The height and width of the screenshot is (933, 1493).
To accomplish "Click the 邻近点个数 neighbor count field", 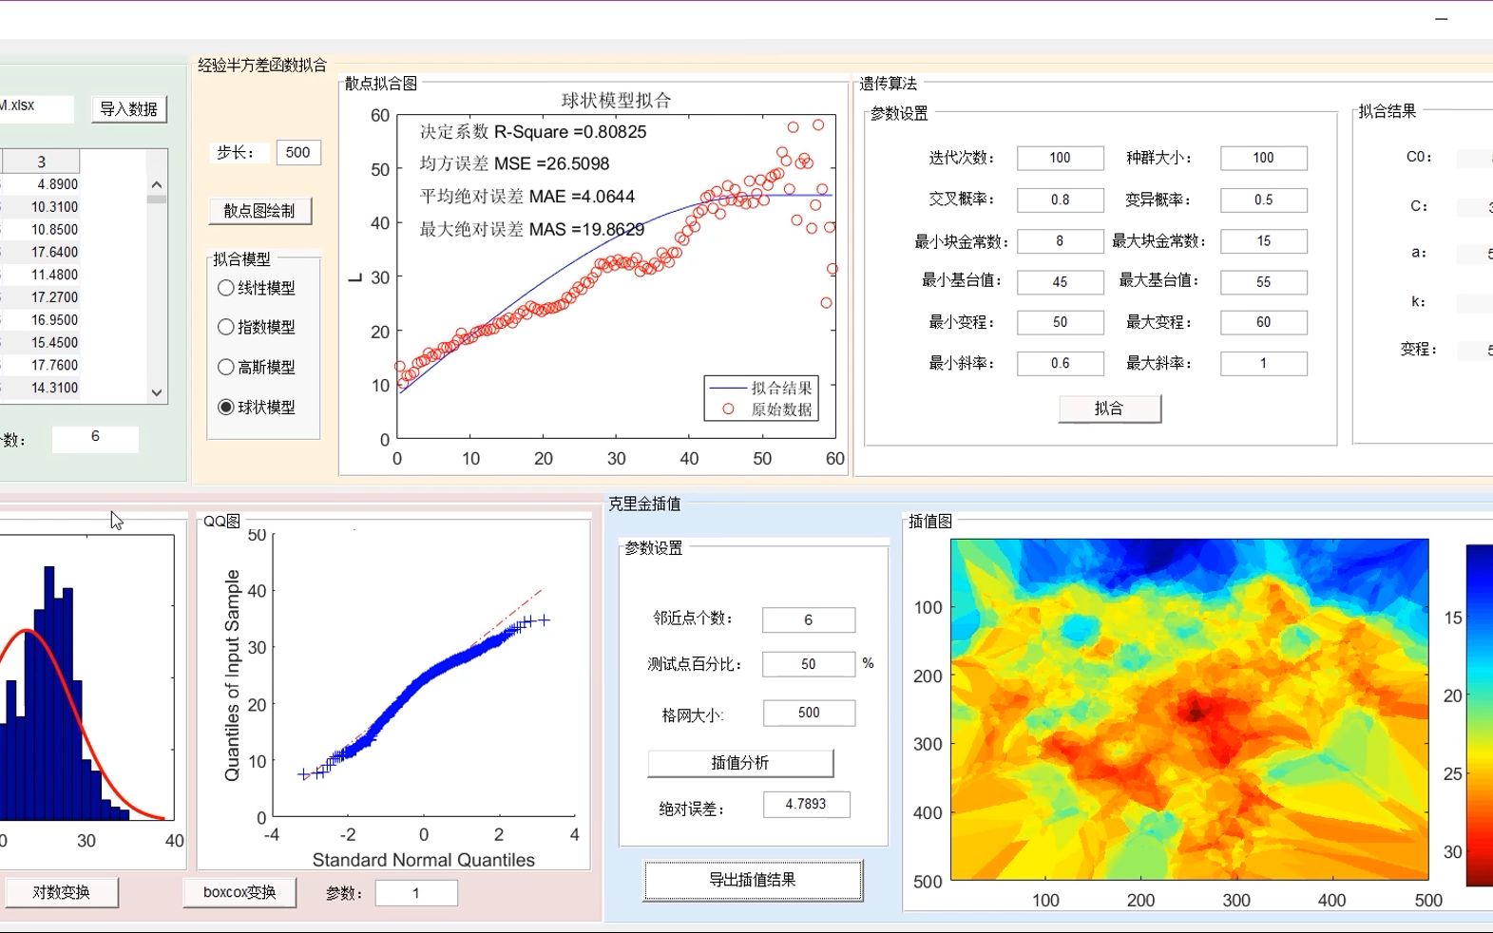I will click(809, 619).
